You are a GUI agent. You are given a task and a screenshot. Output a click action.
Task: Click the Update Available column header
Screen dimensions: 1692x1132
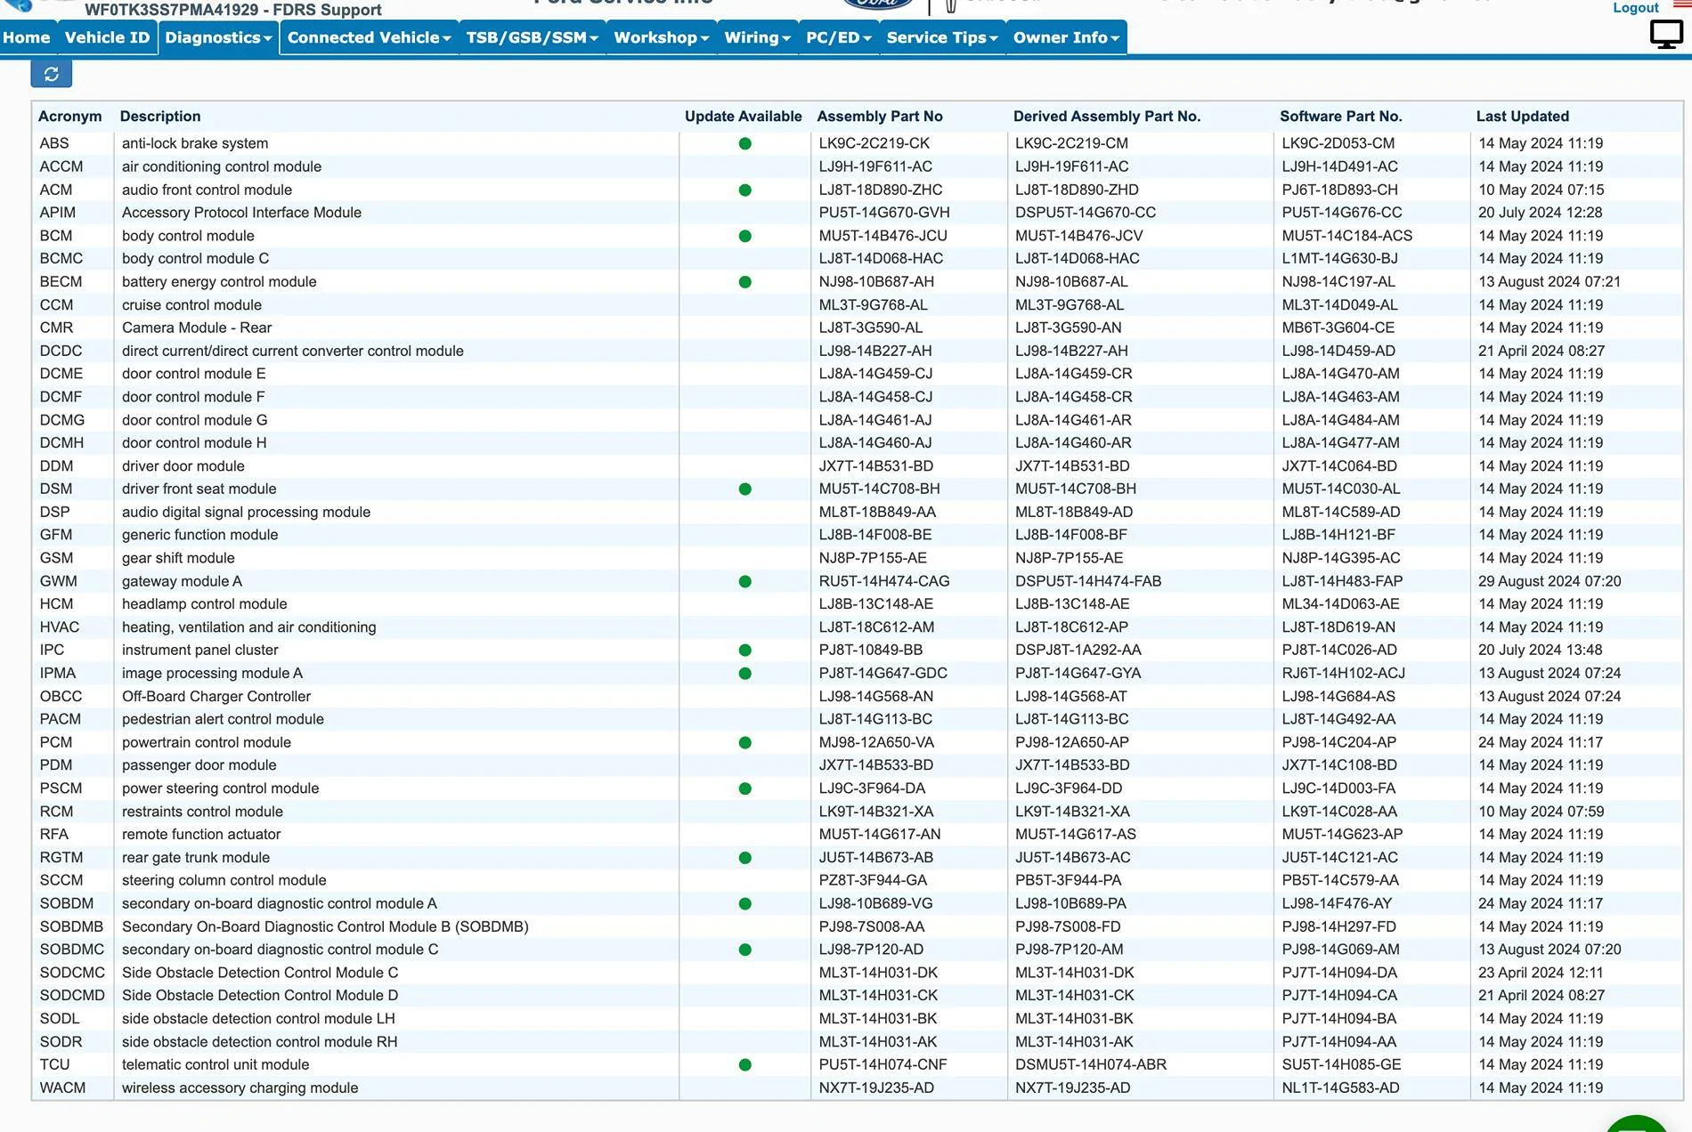(x=744, y=117)
